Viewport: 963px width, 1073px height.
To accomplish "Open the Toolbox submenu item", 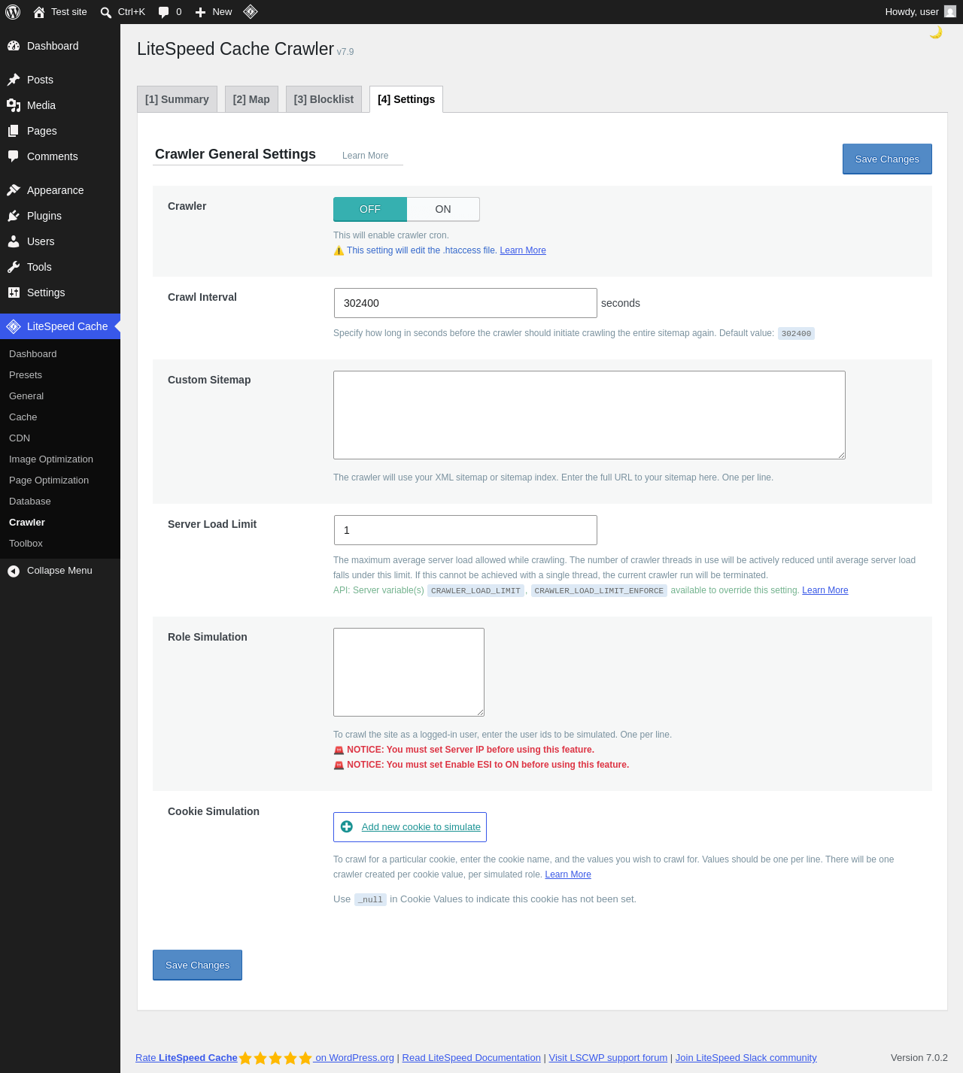I will click(26, 544).
